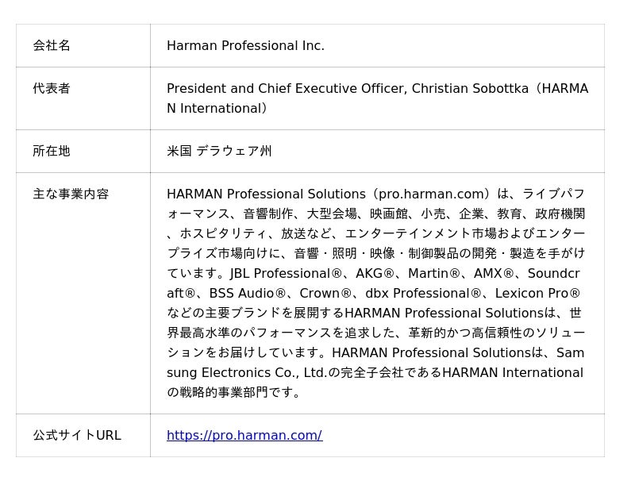Open the https://pro.harman.com/ link

pyautogui.click(x=244, y=435)
